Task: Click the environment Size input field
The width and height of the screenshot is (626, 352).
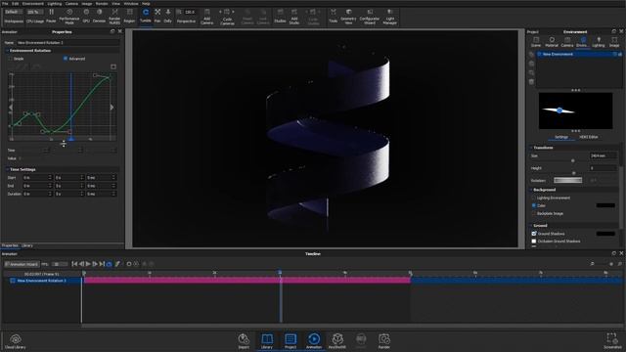Action: pyautogui.click(x=603, y=155)
